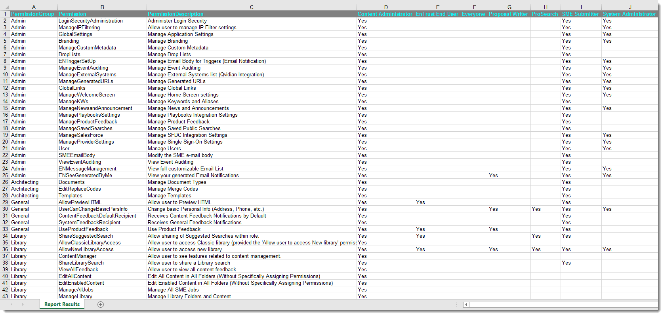This screenshot has height=316, width=664.
Task: Select the 'Manage Document Types' cell
Action: pyautogui.click(x=252, y=182)
